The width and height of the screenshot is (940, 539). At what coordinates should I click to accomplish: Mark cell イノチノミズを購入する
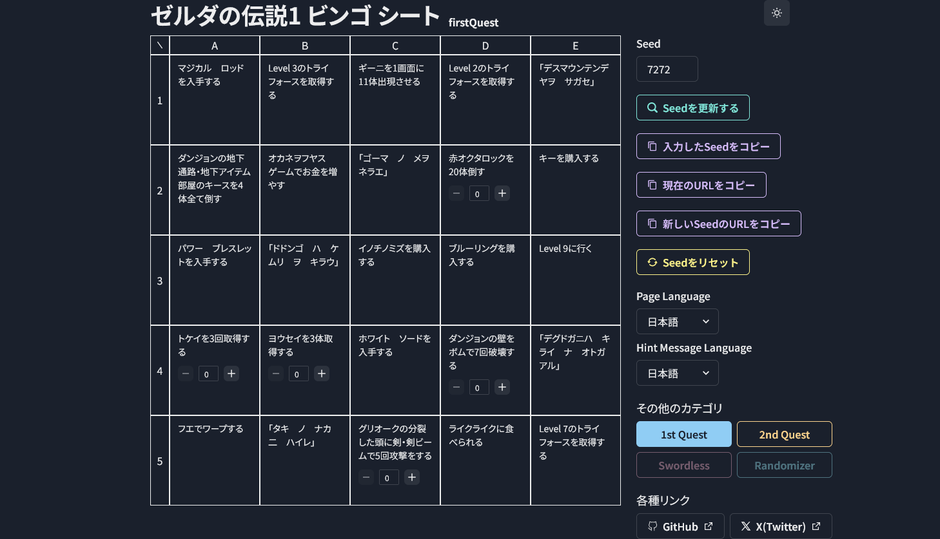395,280
